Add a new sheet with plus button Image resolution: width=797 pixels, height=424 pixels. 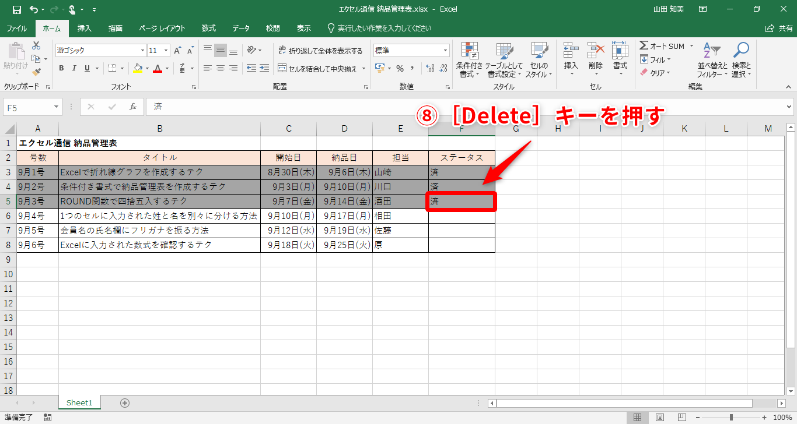coord(124,402)
